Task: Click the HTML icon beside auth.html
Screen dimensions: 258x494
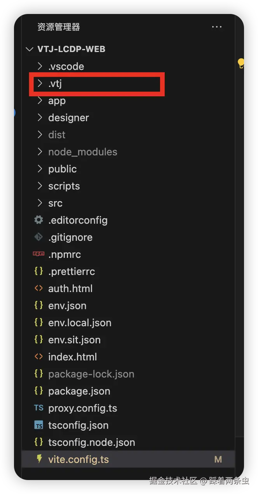Action: click(38, 289)
